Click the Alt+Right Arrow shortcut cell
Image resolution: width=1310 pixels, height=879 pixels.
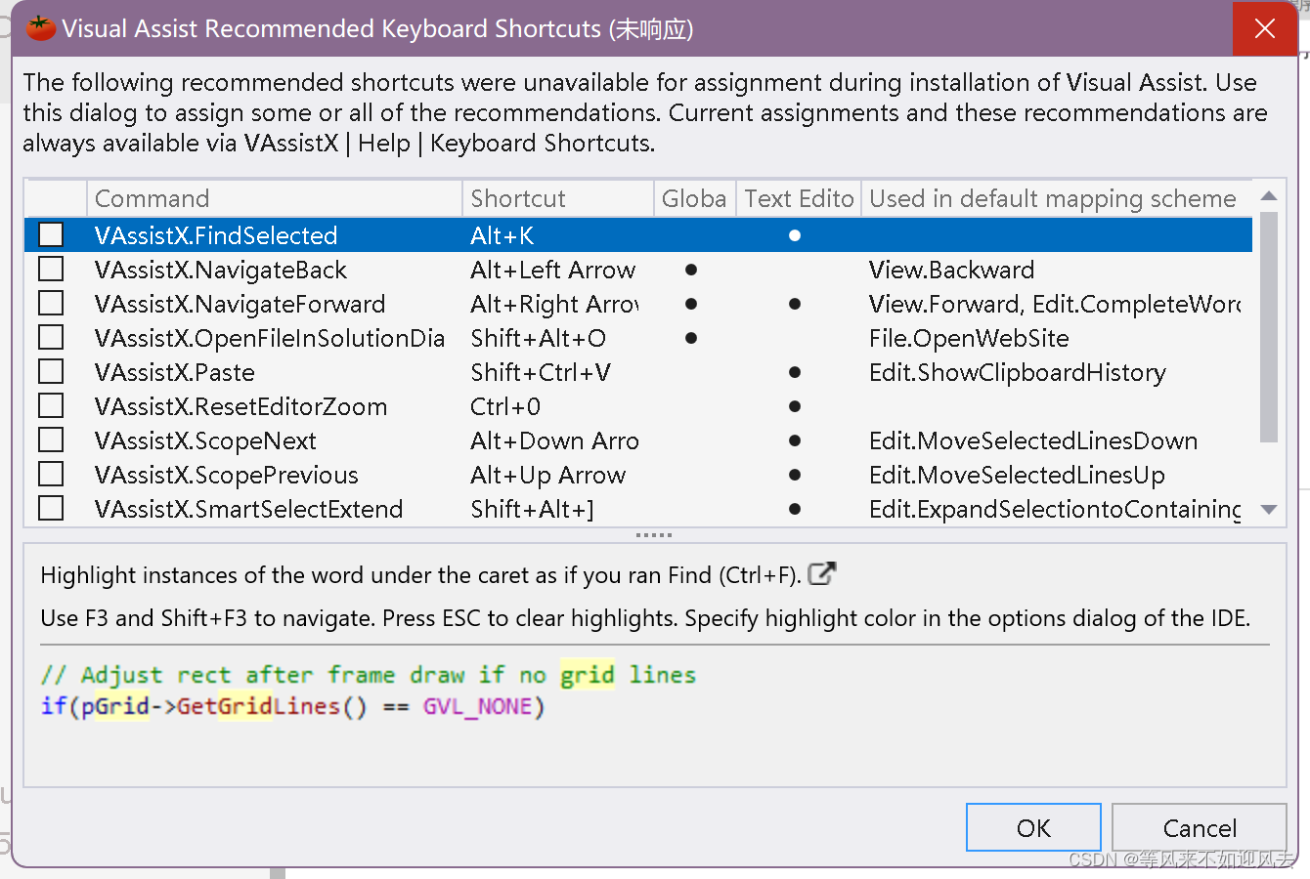[x=554, y=304]
